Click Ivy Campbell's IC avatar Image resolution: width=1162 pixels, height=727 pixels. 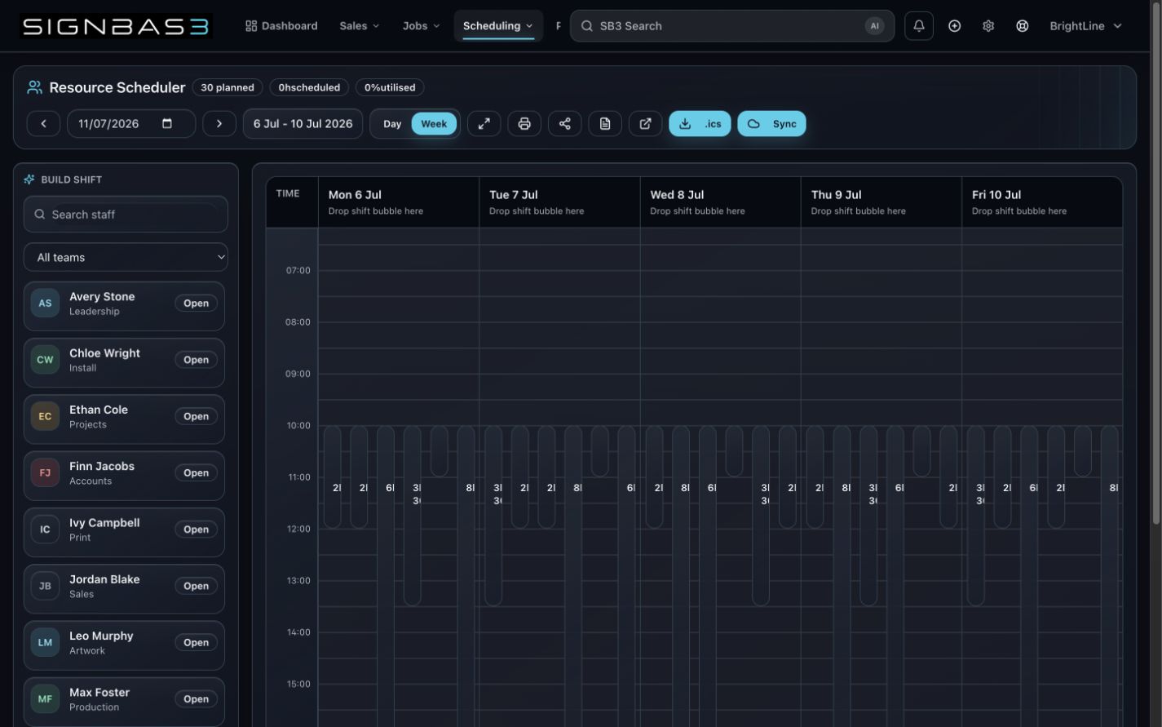[45, 529]
